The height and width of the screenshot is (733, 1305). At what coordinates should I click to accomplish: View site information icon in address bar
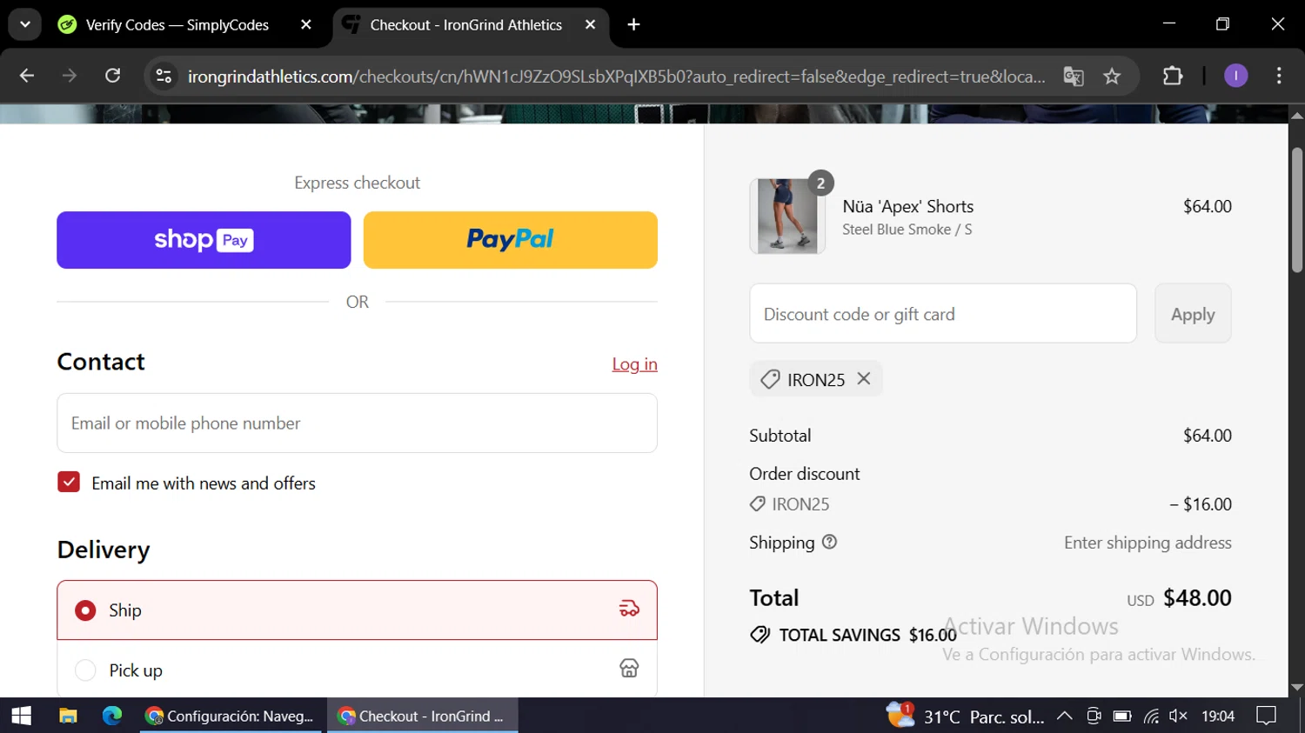[164, 77]
